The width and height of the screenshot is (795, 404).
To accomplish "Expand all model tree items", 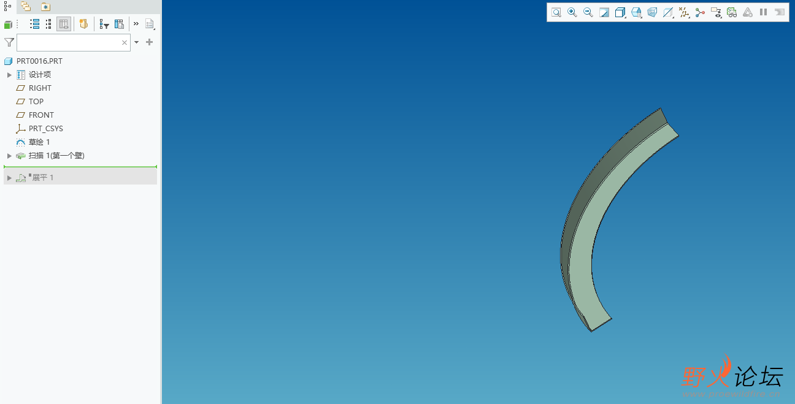I will tap(35, 25).
